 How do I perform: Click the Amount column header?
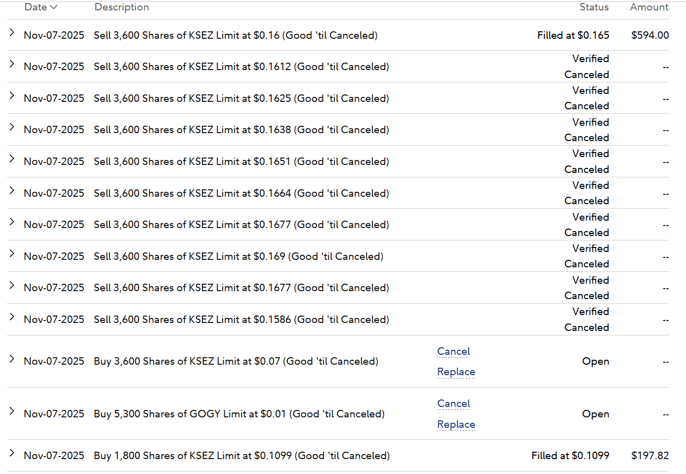pos(649,7)
